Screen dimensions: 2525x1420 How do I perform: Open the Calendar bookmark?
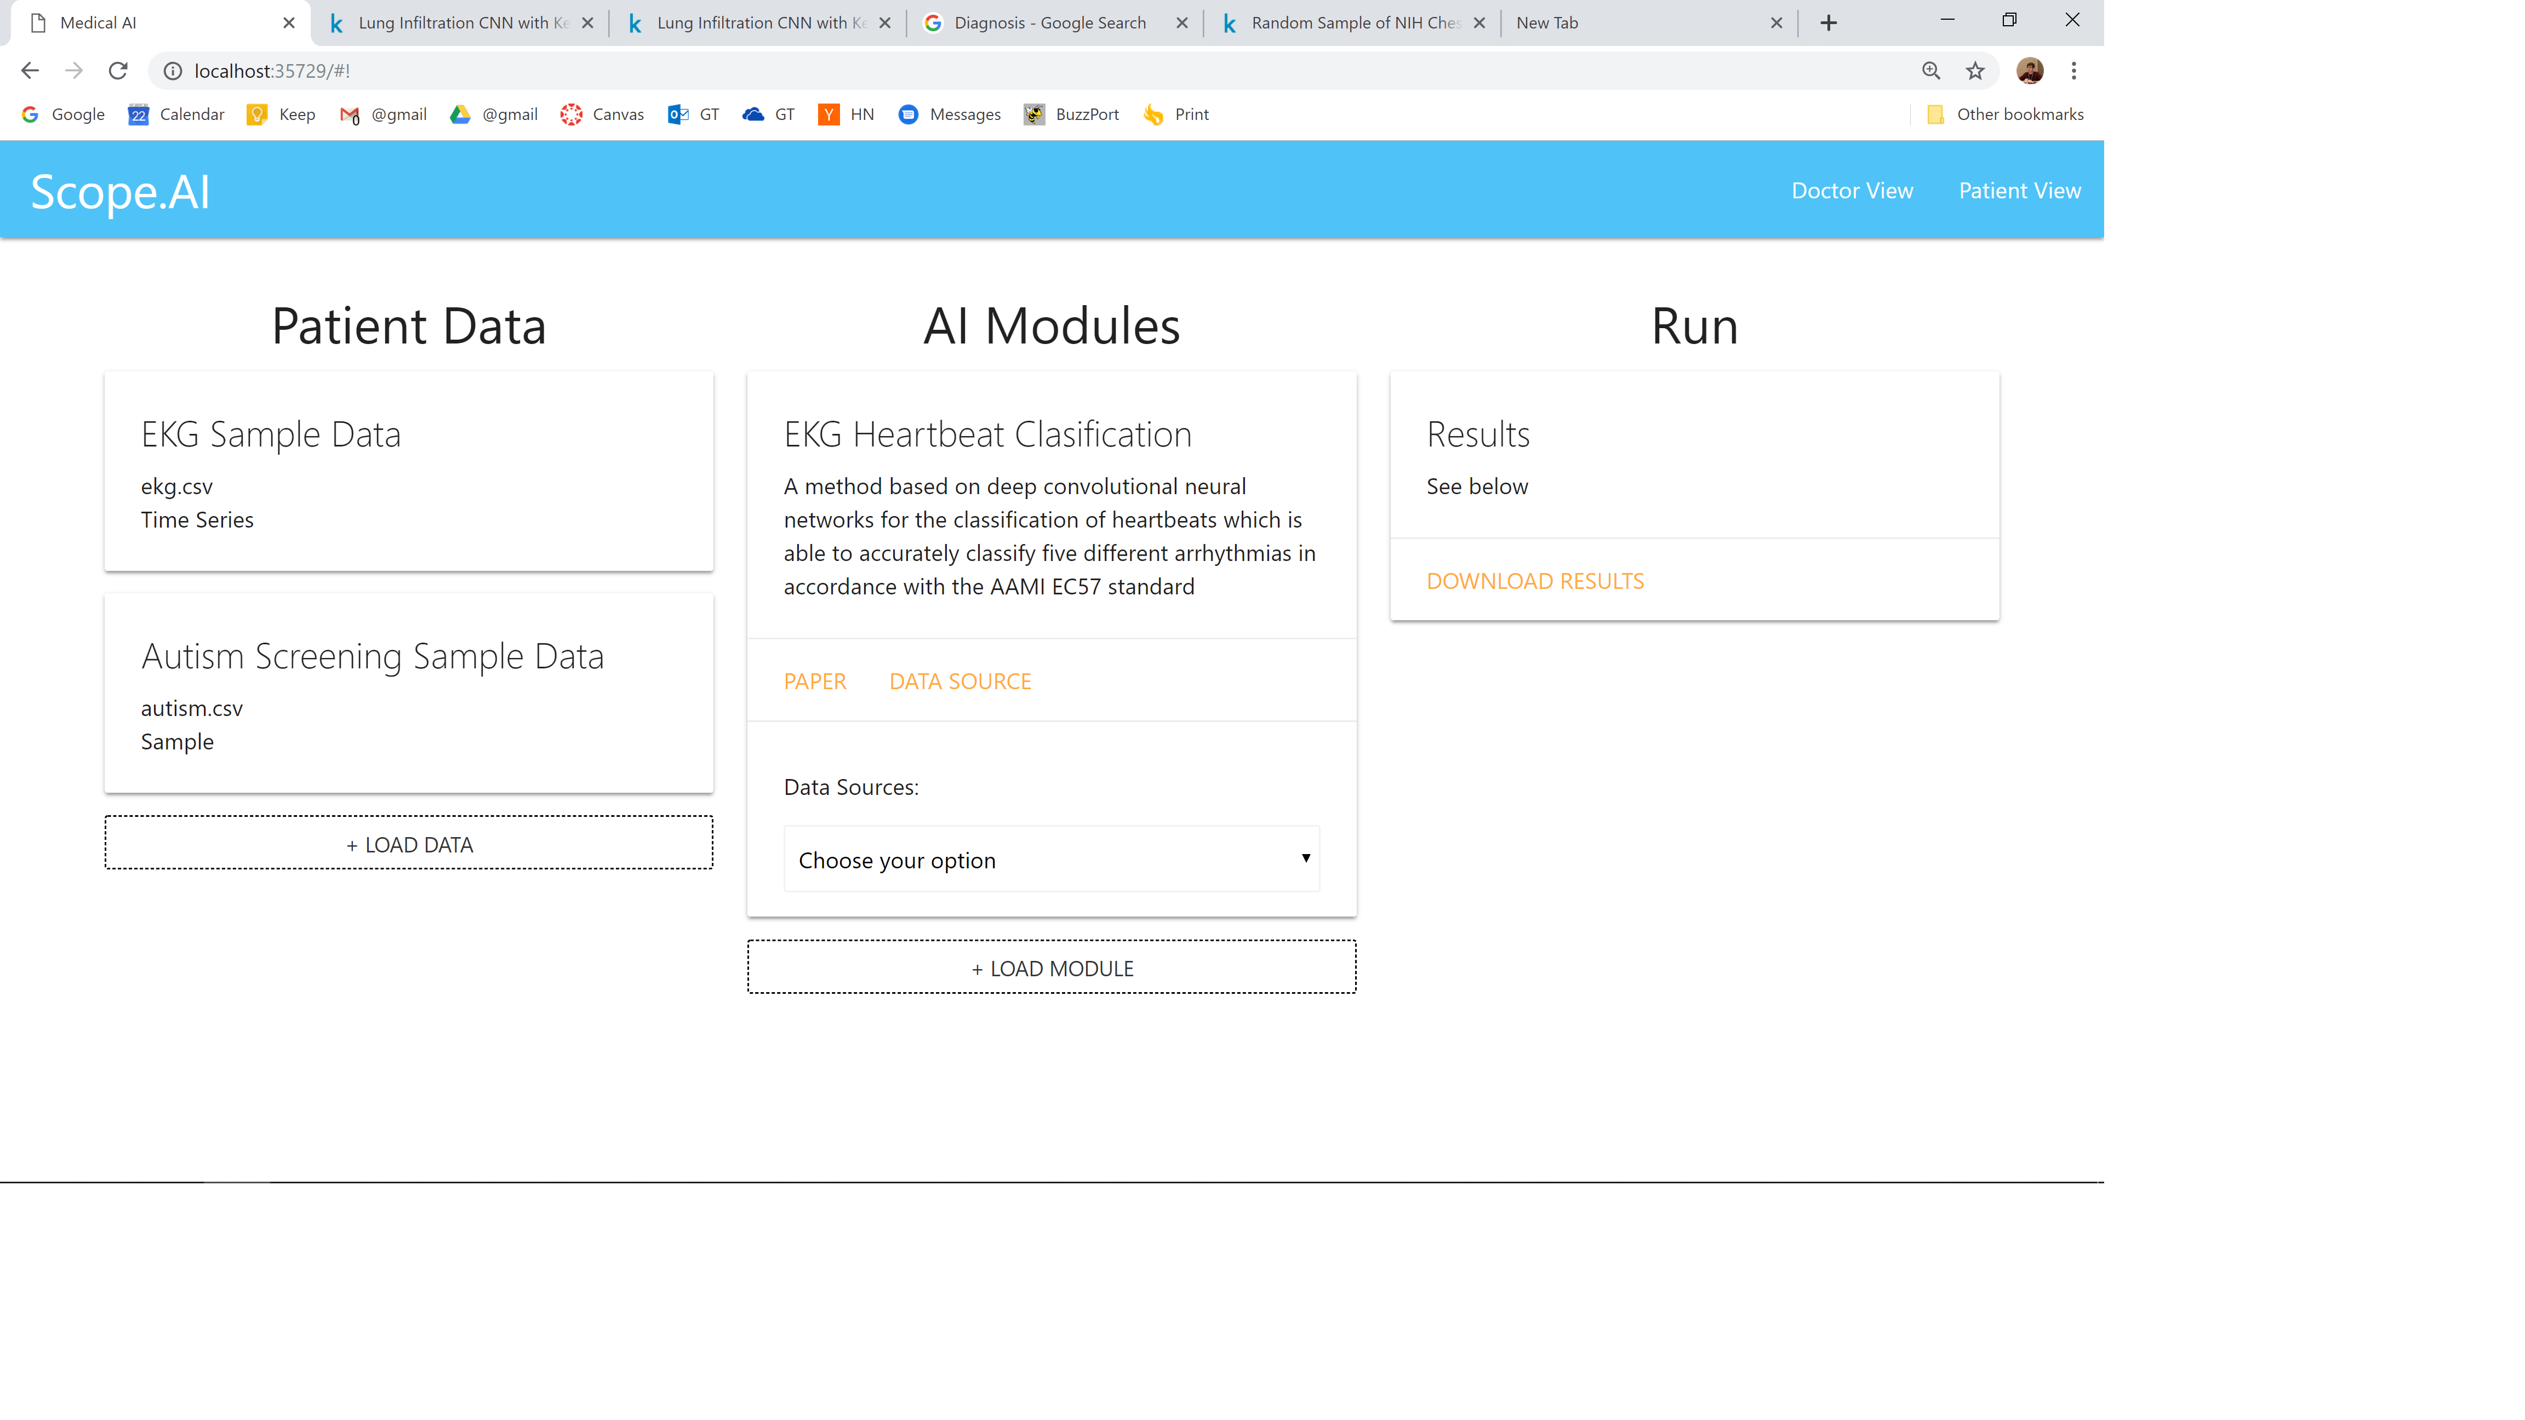[x=176, y=114]
